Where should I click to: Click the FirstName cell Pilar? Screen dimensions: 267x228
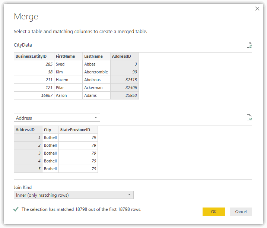point(68,88)
